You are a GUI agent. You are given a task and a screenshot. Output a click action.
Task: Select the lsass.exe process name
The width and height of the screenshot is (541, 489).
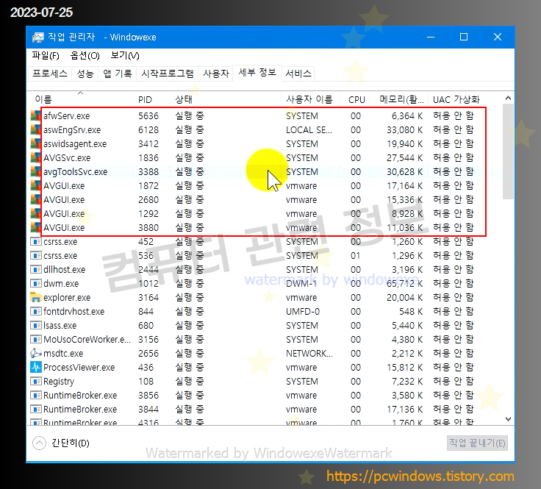click(x=60, y=326)
